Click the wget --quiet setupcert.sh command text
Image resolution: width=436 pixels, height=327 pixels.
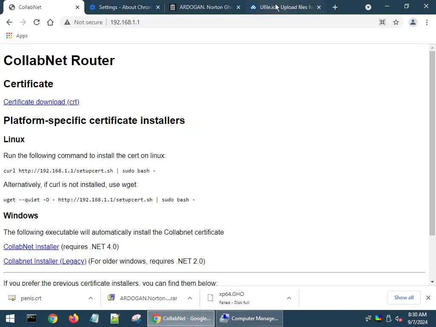coord(99,200)
